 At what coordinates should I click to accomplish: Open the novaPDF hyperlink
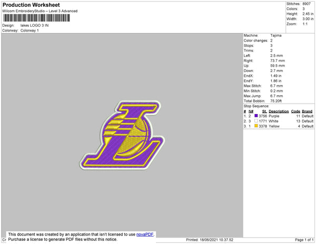pyautogui.click(x=145, y=235)
